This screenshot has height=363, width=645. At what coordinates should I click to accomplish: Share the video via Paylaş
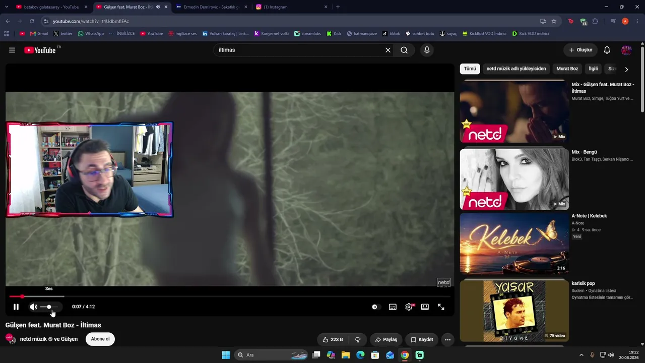click(386, 339)
